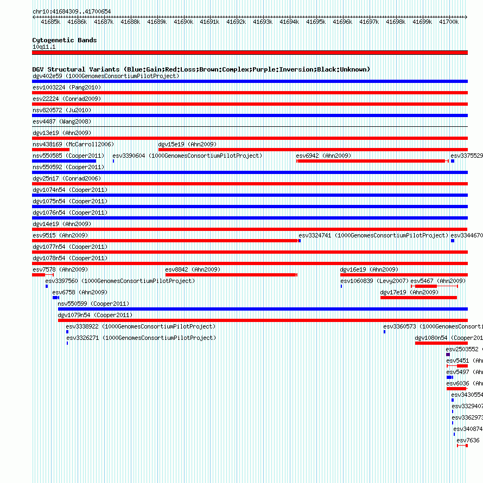Select the esv5467 (Ahn2009) label
Screen dimensions: 483x483
tap(438, 281)
